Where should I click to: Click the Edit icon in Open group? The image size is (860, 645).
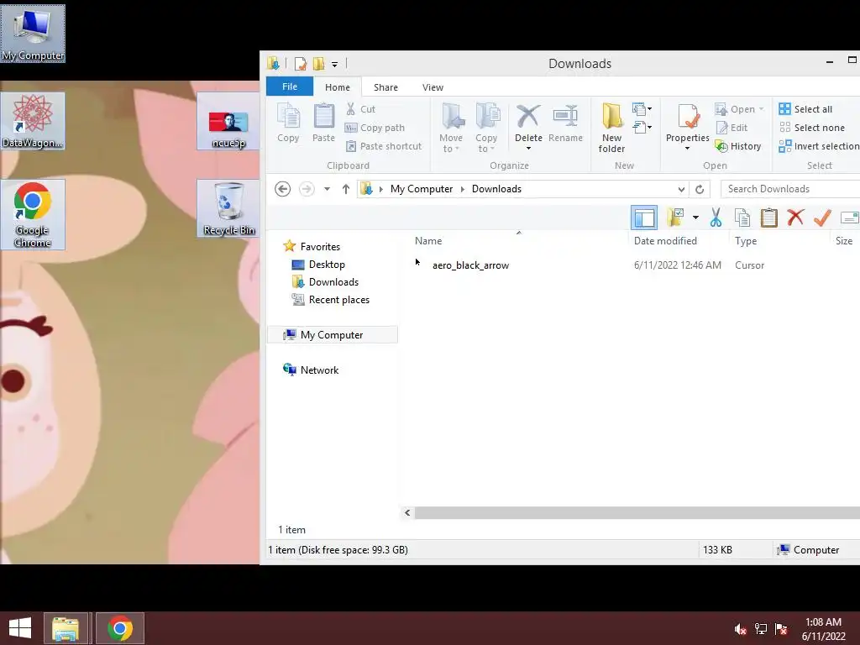pyautogui.click(x=732, y=128)
